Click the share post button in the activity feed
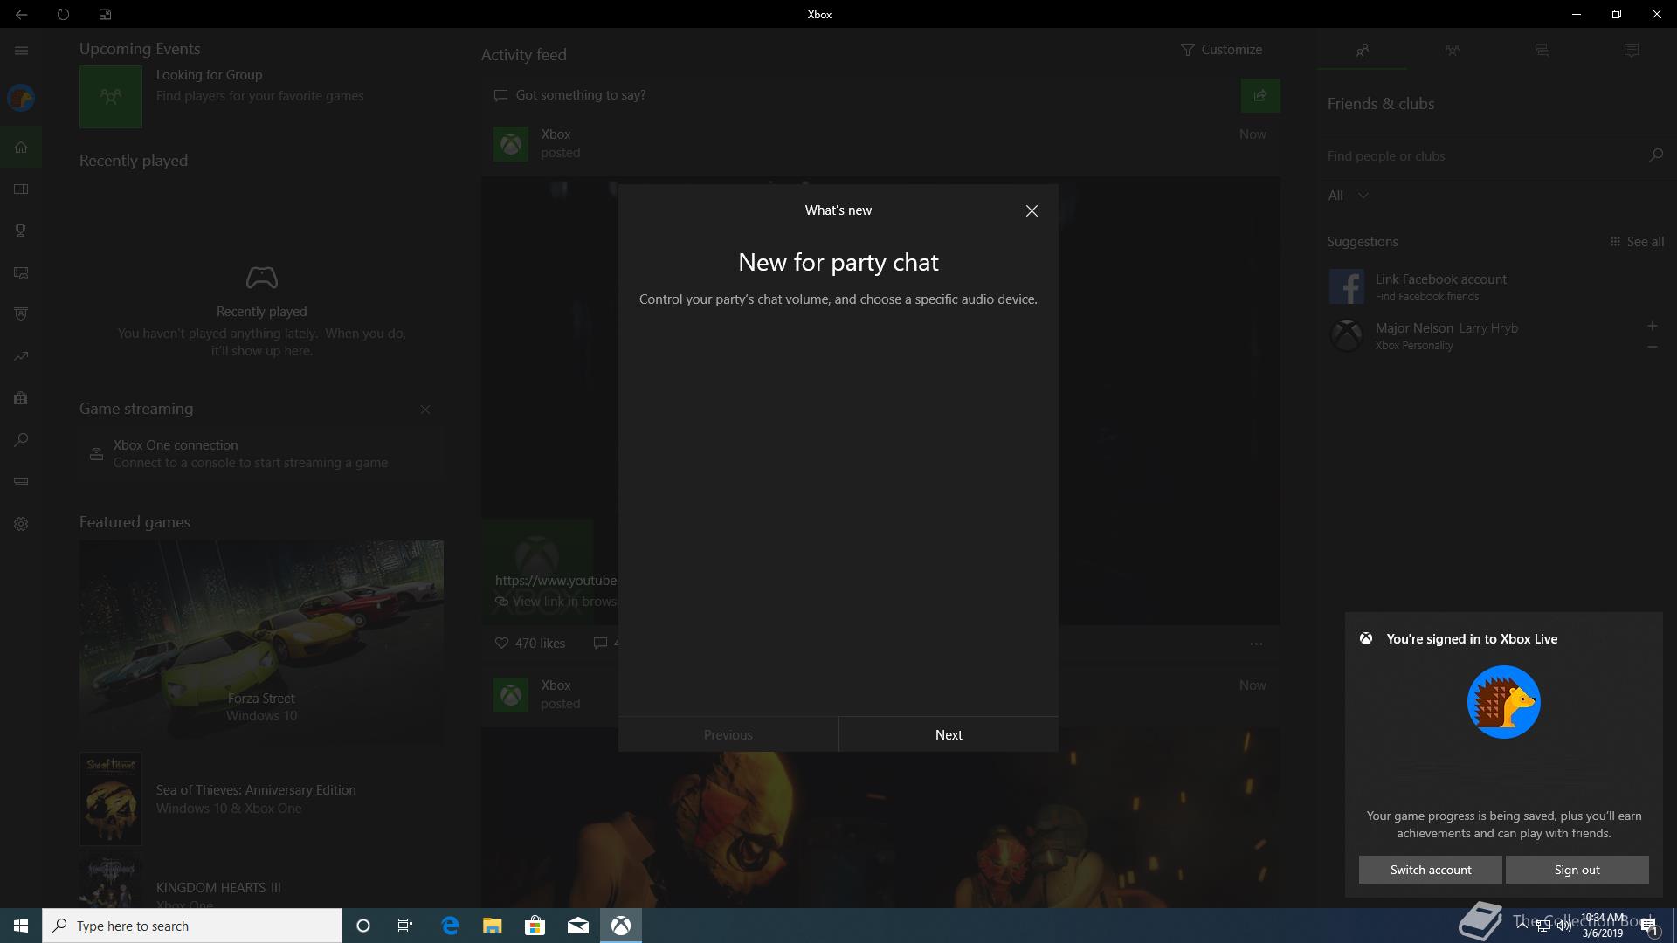This screenshot has width=1677, height=943. pos(1260,95)
